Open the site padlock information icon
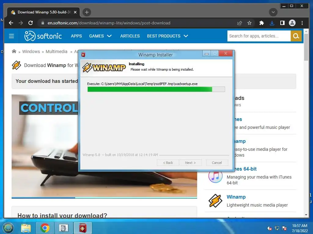This screenshot has height=234, width=313. click(42, 23)
